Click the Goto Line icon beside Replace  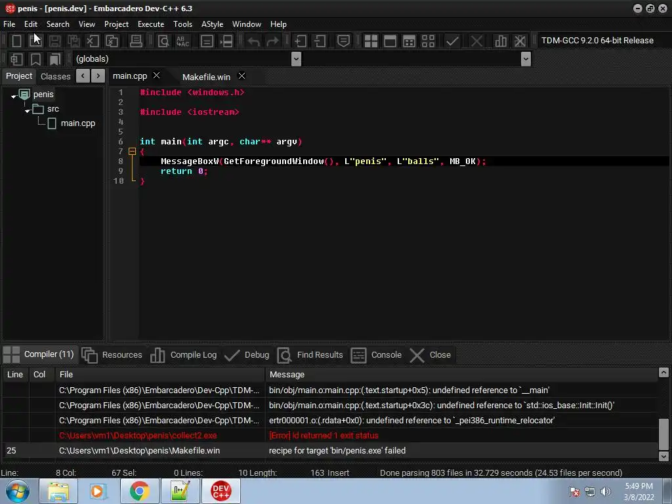point(207,41)
